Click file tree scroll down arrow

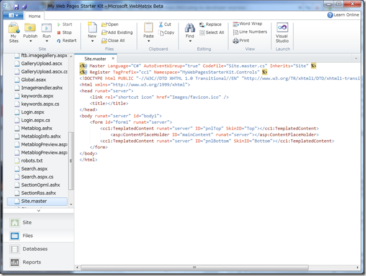pos(71,204)
